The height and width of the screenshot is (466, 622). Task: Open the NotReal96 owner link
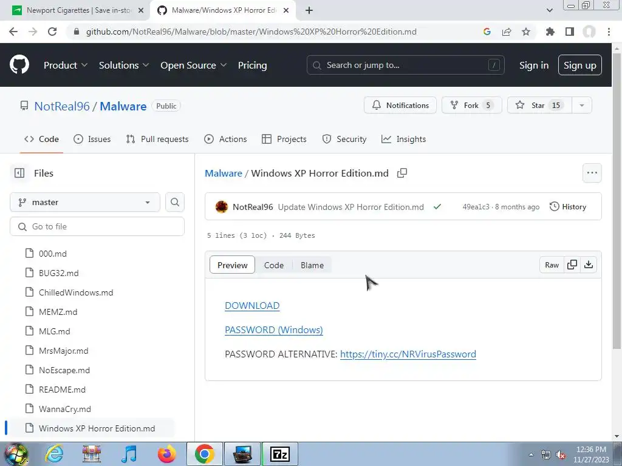click(x=62, y=106)
